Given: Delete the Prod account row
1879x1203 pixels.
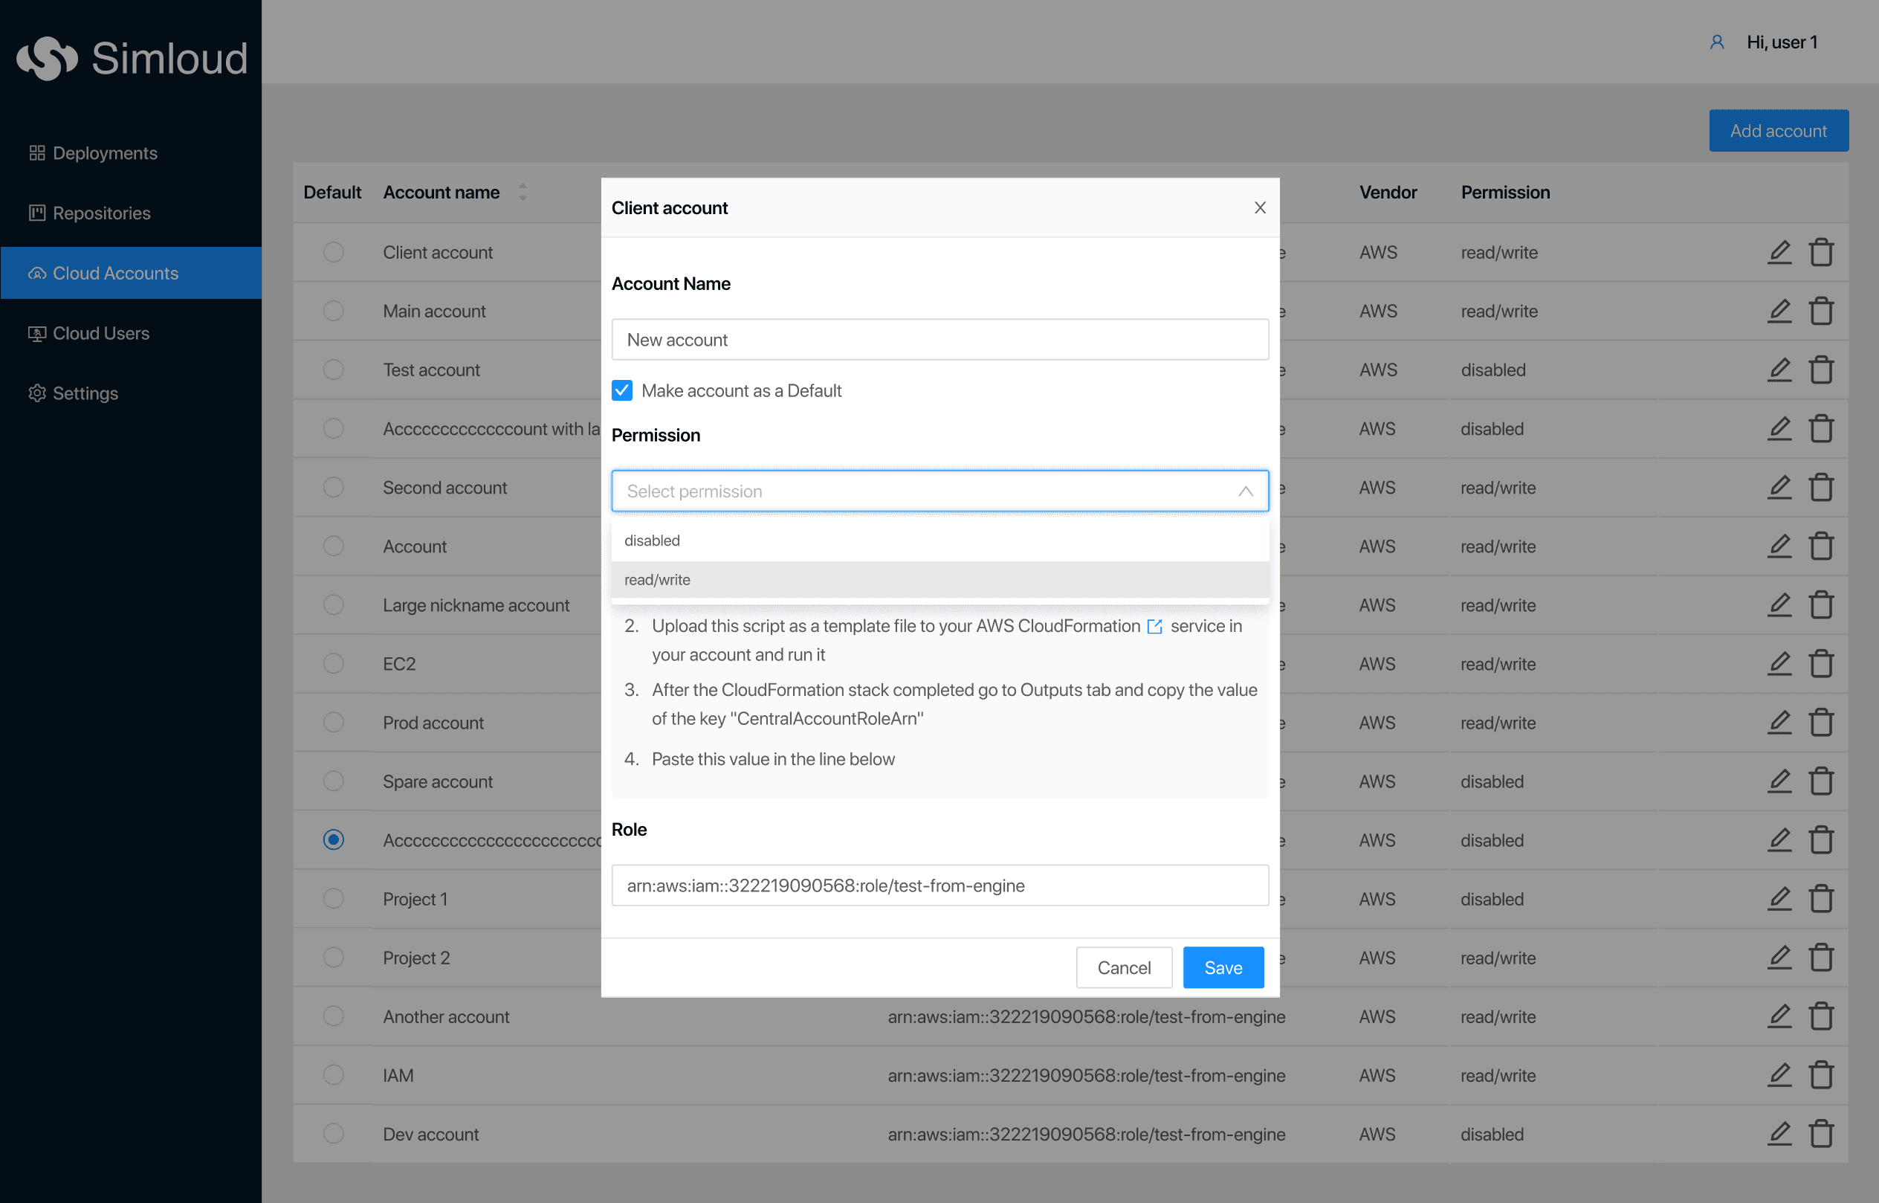Looking at the screenshot, I should [x=1821, y=723].
